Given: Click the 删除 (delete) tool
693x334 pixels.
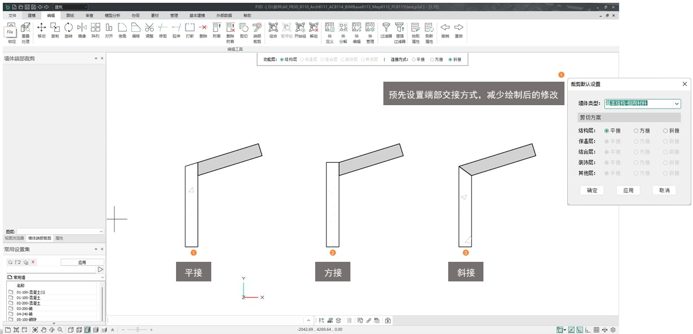Looking at the screenshot, I should [x=203, y=31].
